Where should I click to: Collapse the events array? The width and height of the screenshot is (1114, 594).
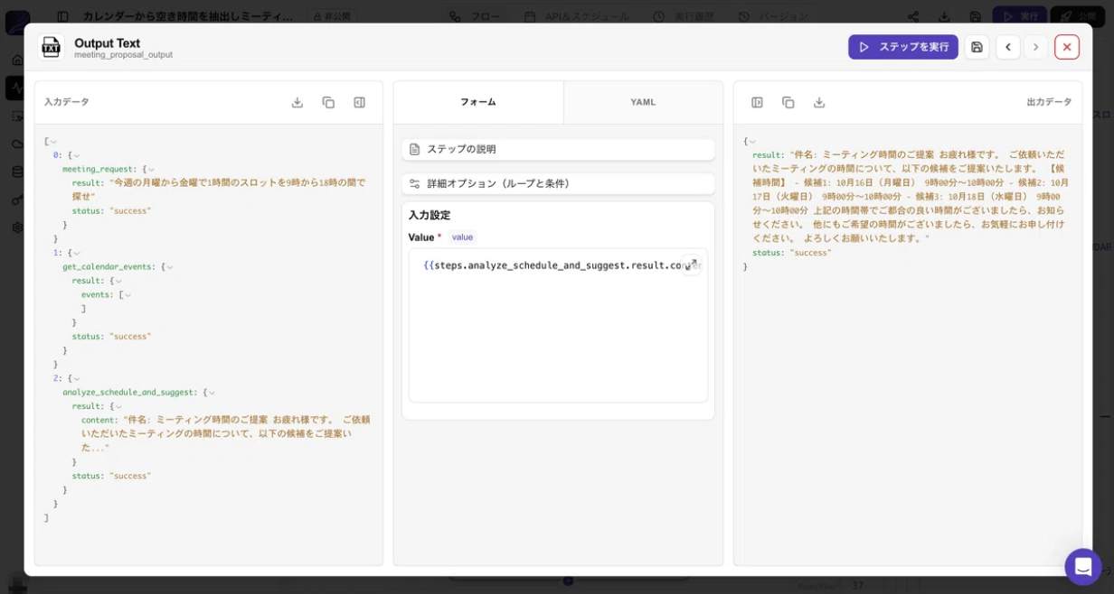pyautogui.click(x=127, y=295)
